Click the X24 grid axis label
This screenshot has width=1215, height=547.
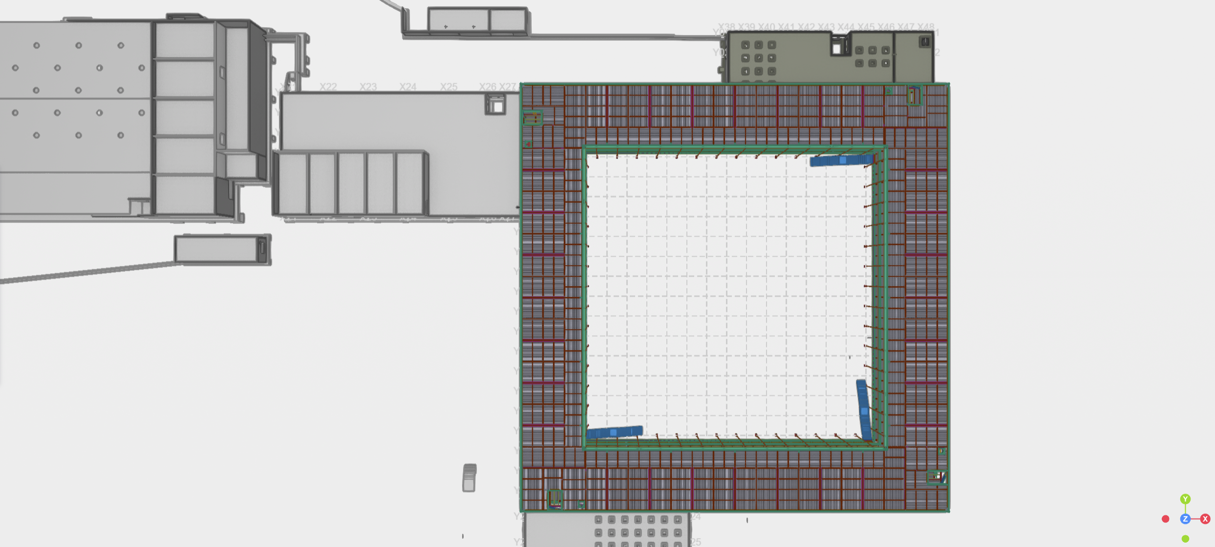407,87
